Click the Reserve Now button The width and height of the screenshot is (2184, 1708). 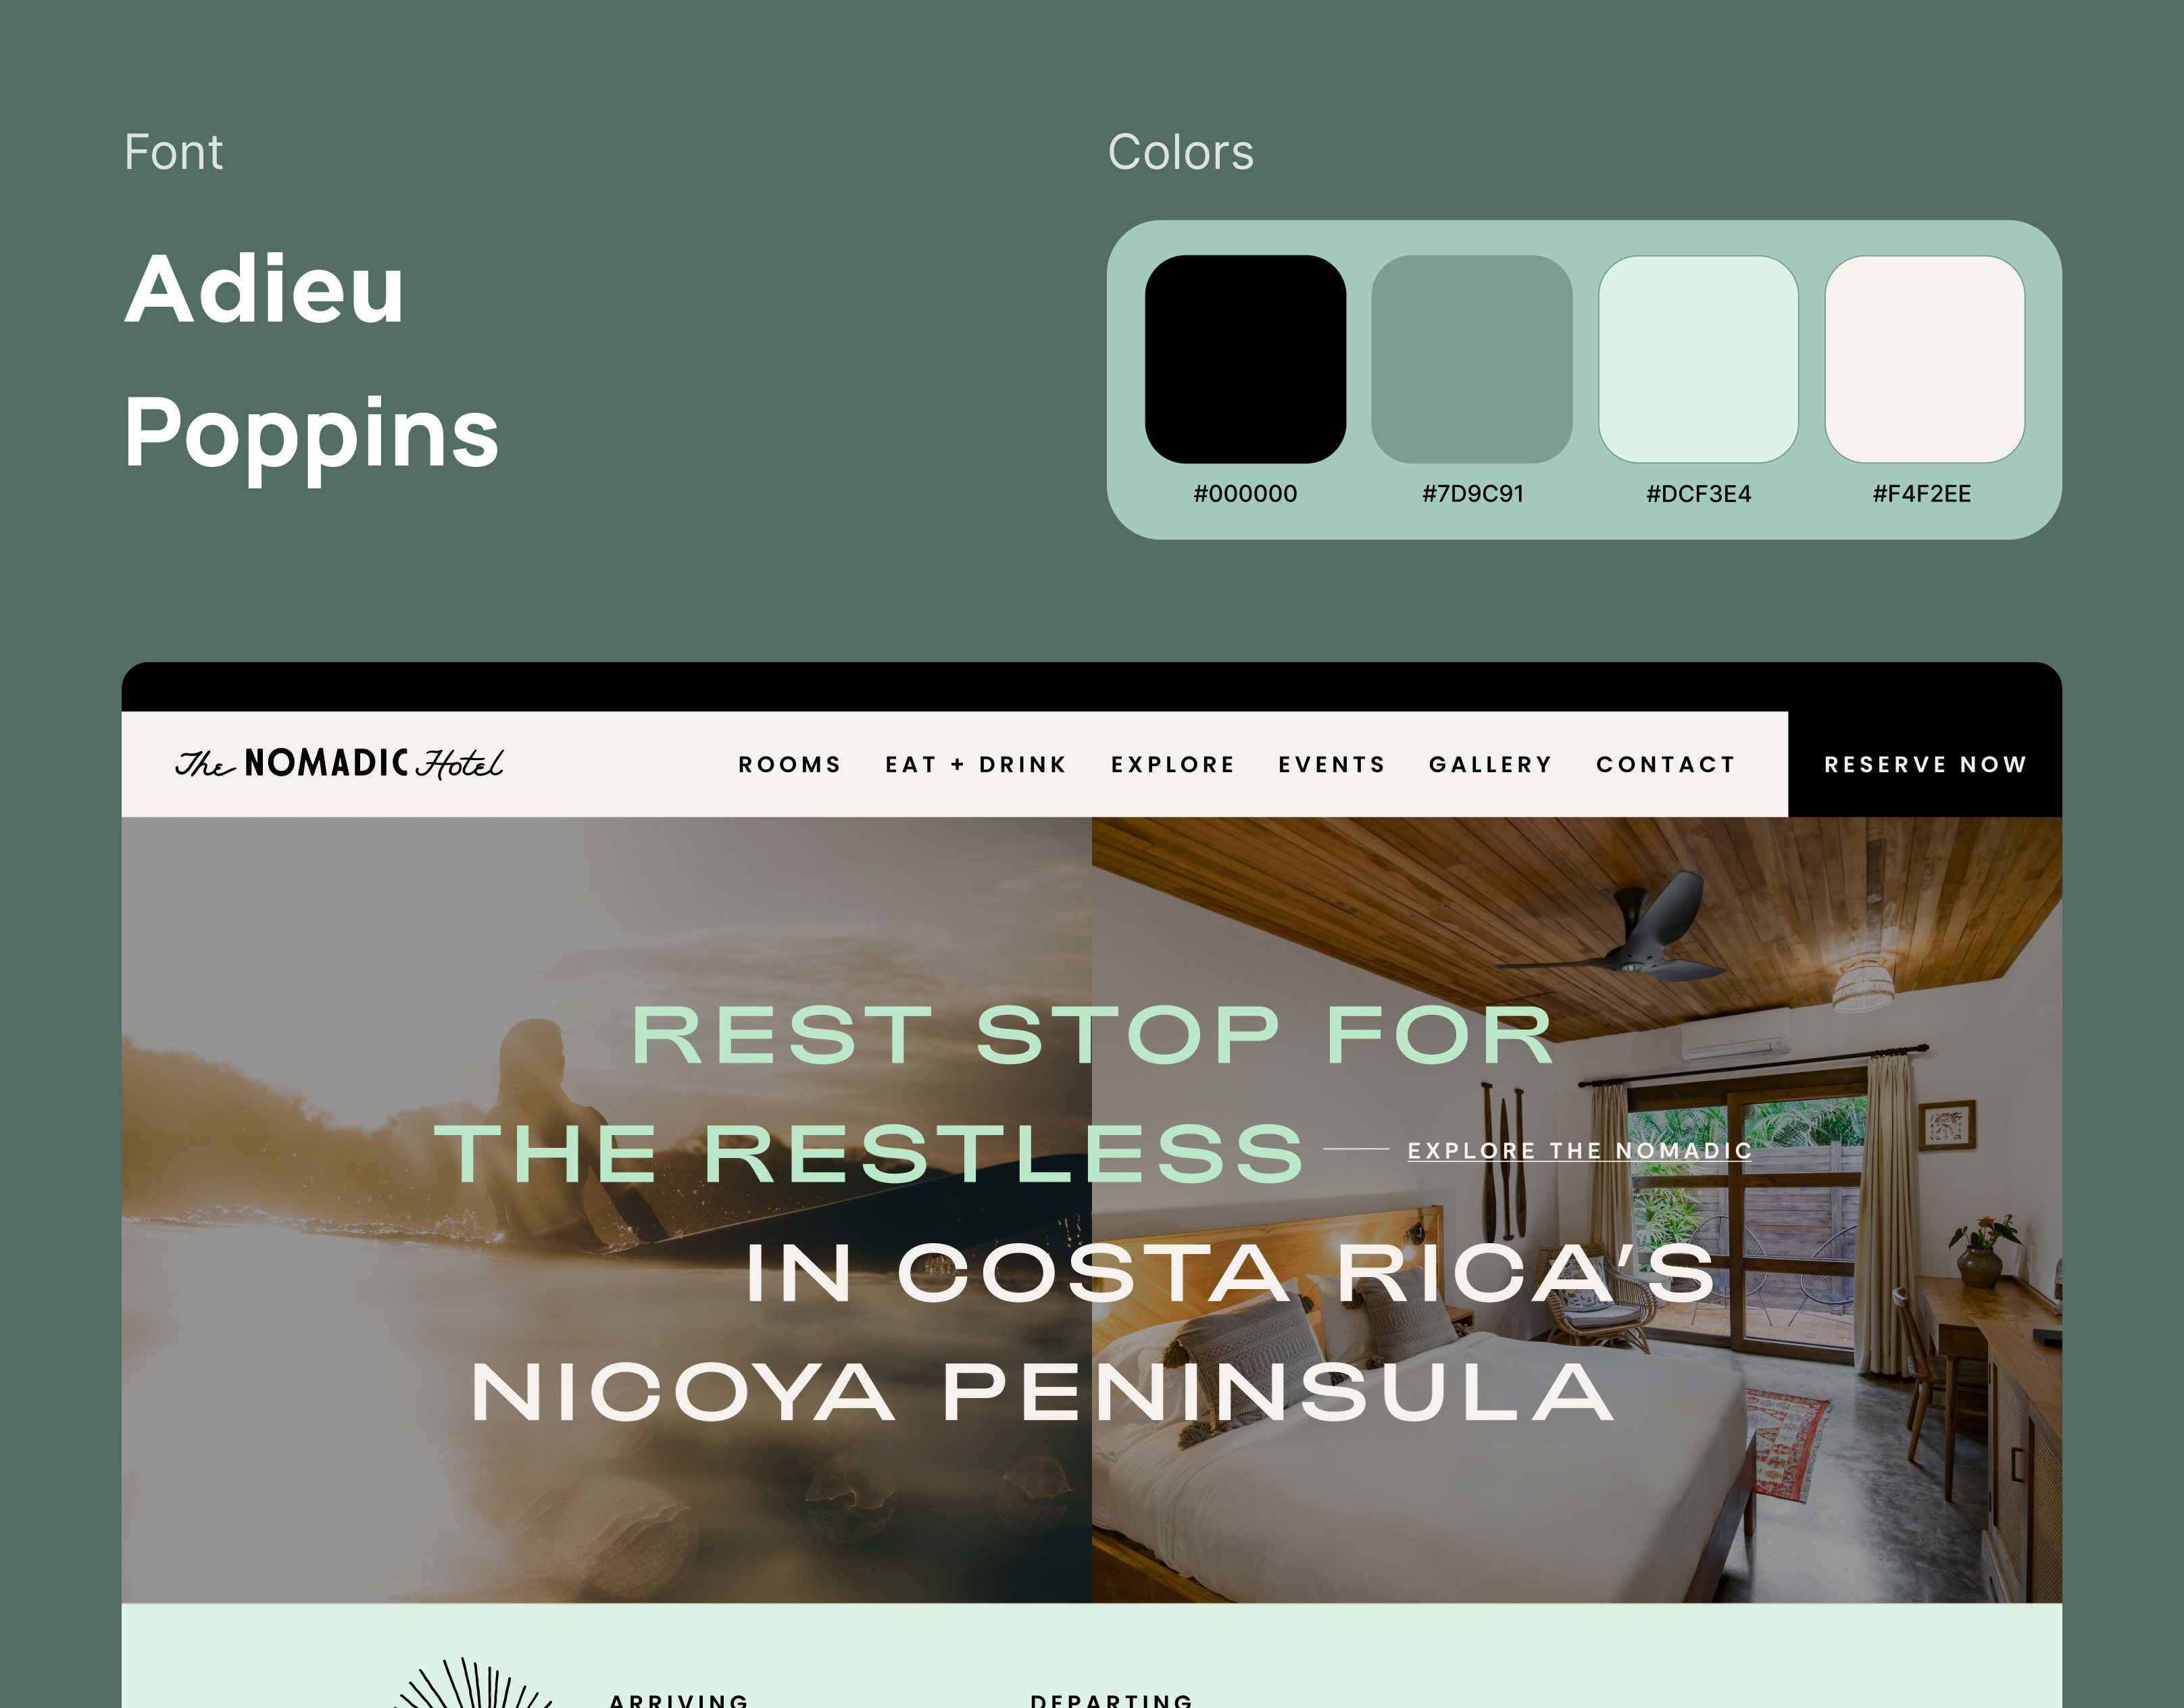1925,764
